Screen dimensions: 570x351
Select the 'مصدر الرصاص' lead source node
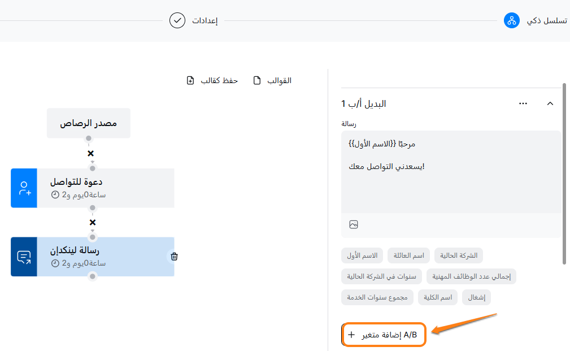[89, 123]
